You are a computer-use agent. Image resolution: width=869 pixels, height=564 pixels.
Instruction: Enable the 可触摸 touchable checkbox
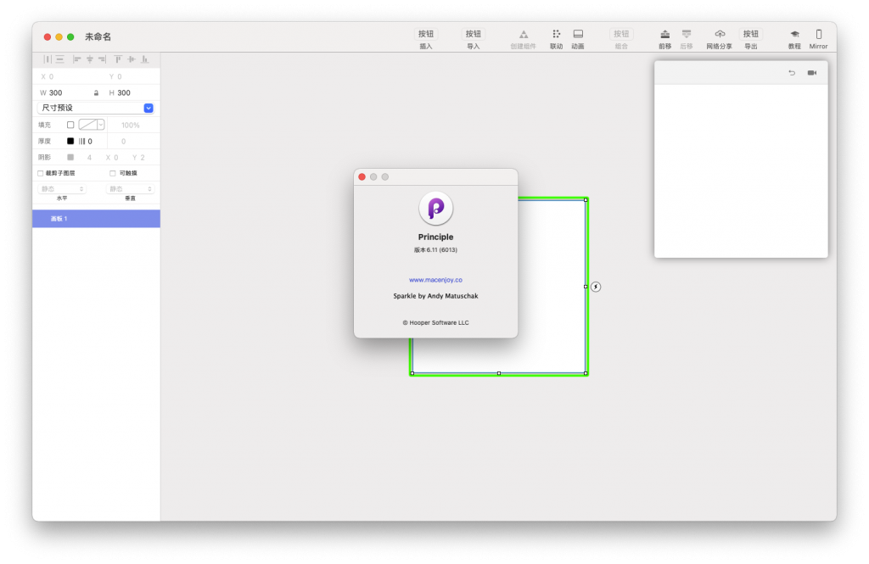113,173
